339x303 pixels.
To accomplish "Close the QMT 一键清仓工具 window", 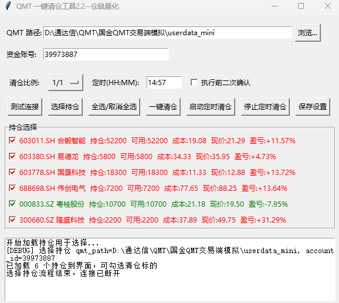I will click(328, 6).
